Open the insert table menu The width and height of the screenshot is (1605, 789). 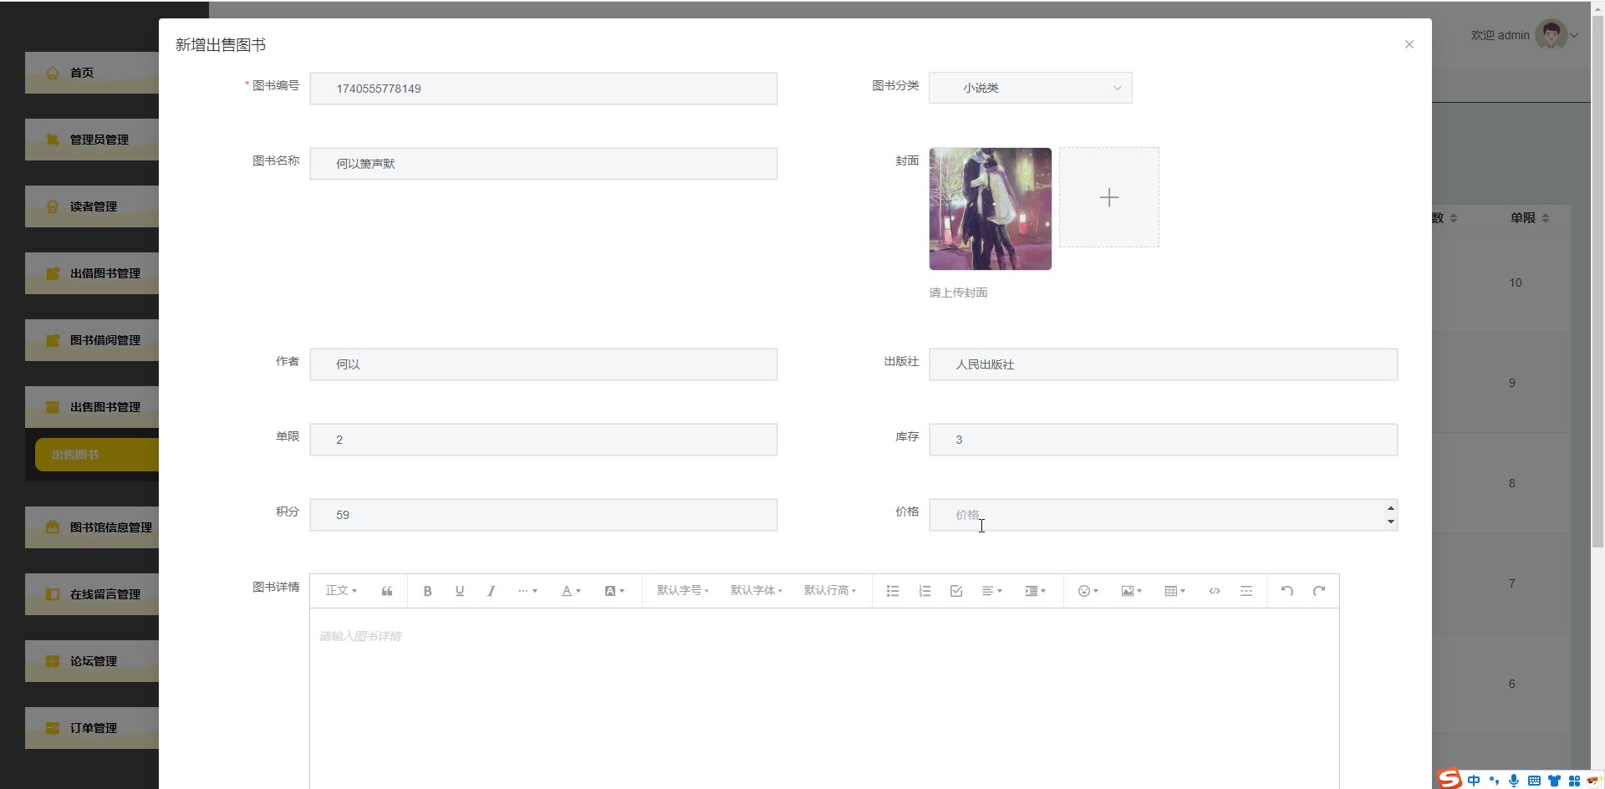tap(1175, 591)
